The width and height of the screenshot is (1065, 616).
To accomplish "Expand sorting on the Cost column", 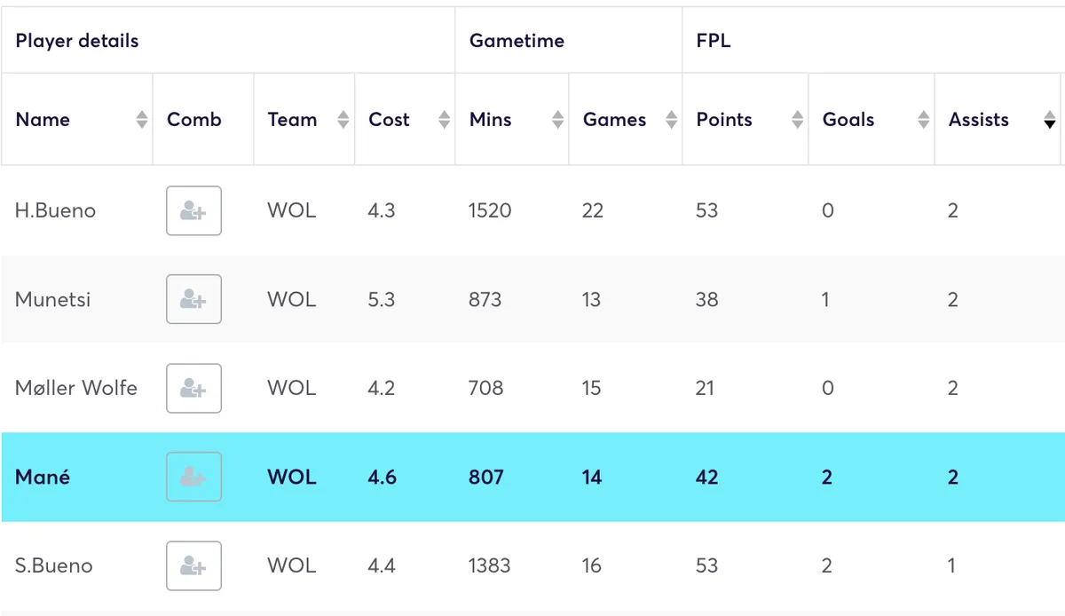I will coord(443,119).
